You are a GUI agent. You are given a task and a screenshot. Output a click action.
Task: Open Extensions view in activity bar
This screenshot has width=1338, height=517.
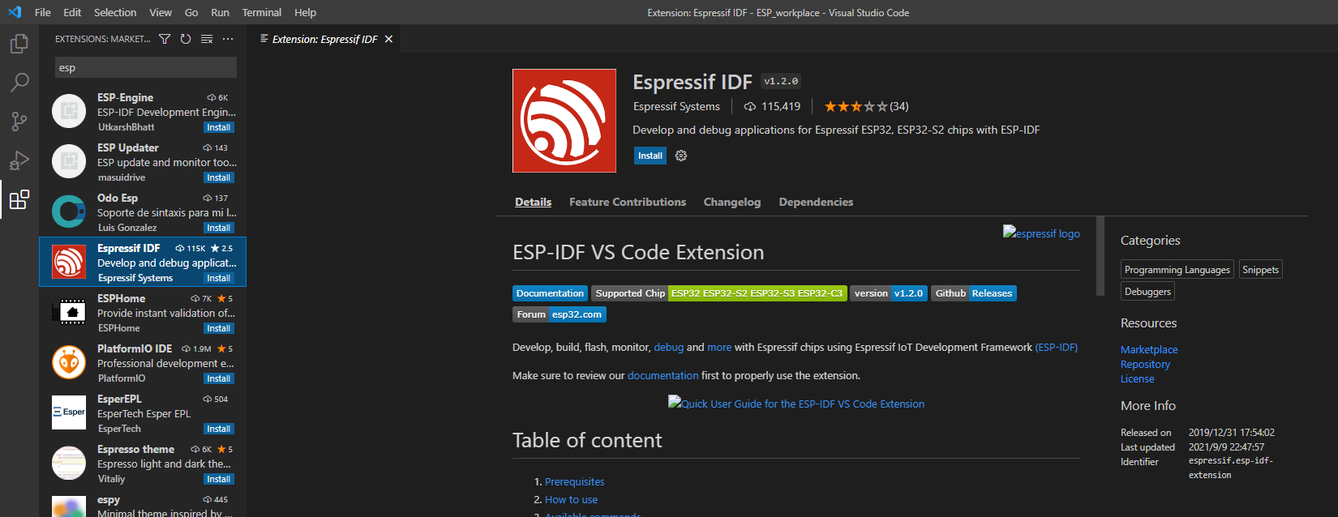click(19, 199)
